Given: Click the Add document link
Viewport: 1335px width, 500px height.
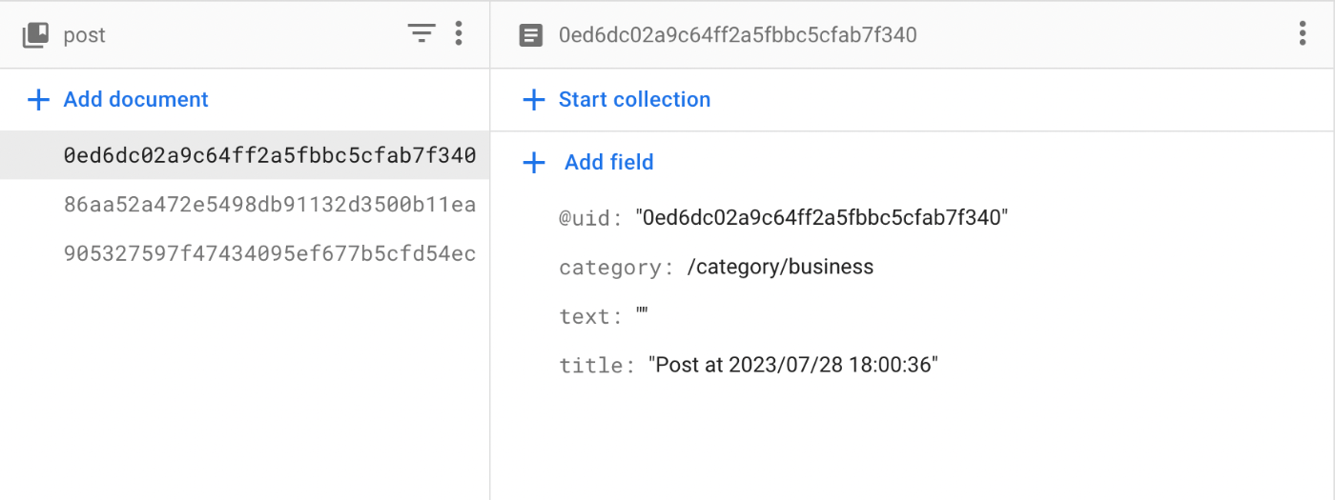Looking at the screenshot, I should click(x=135, y=99).
